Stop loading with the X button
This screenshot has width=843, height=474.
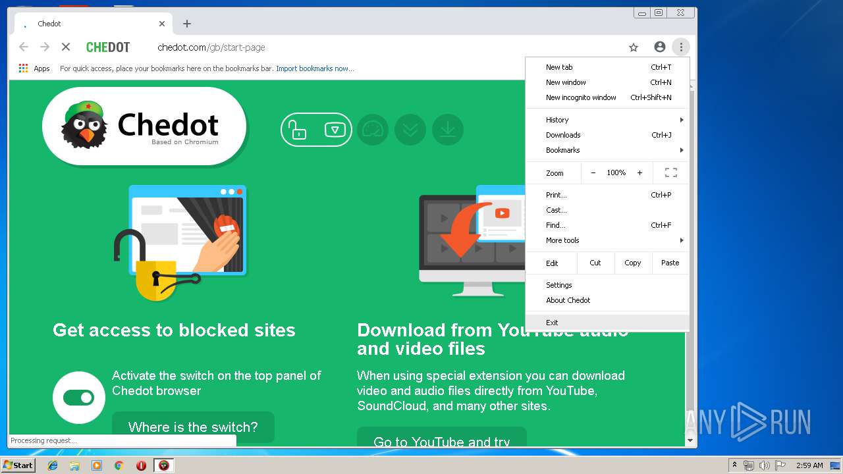65,47
